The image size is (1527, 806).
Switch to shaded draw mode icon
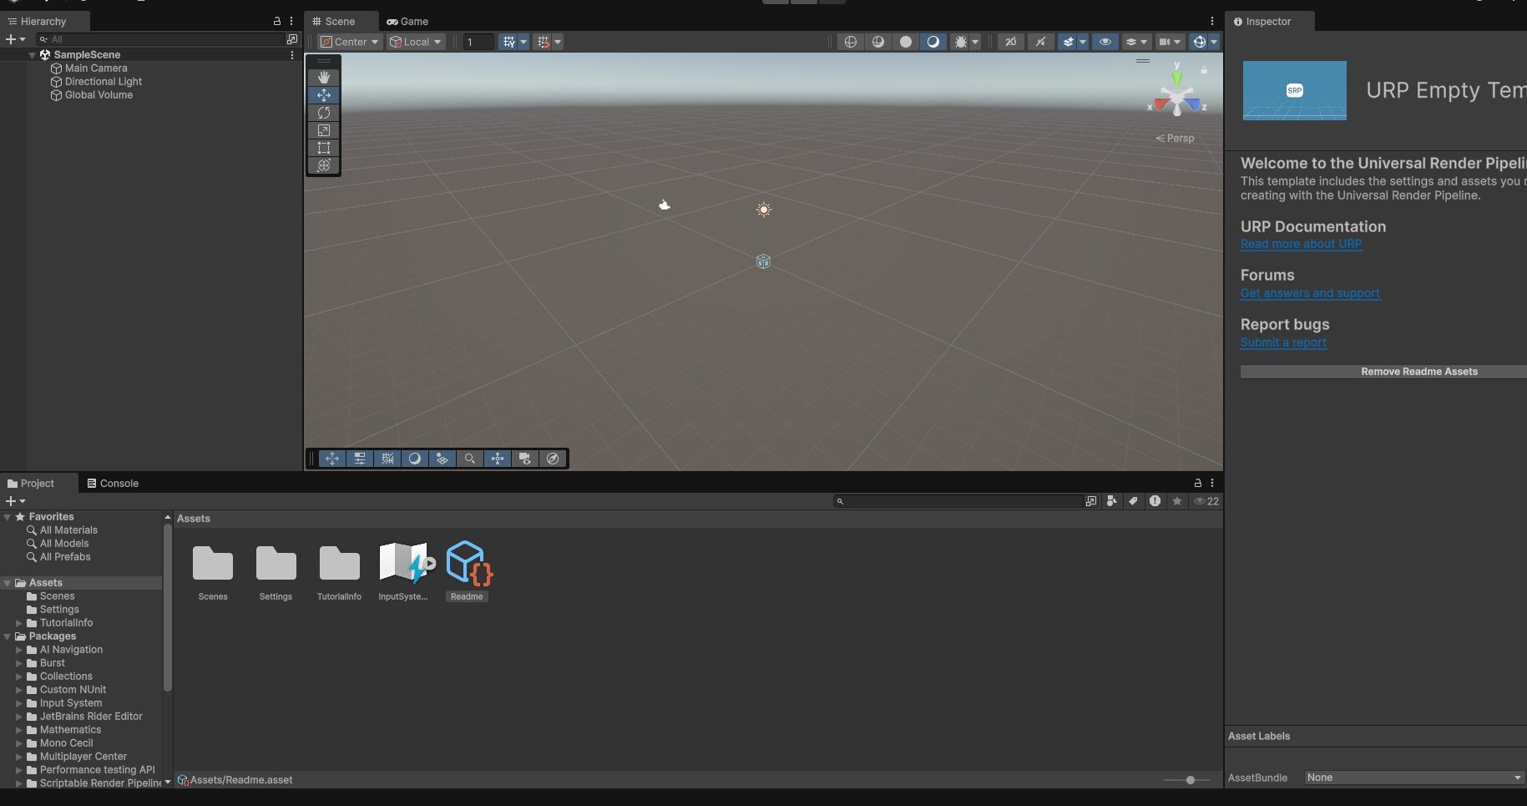(933, 42)
